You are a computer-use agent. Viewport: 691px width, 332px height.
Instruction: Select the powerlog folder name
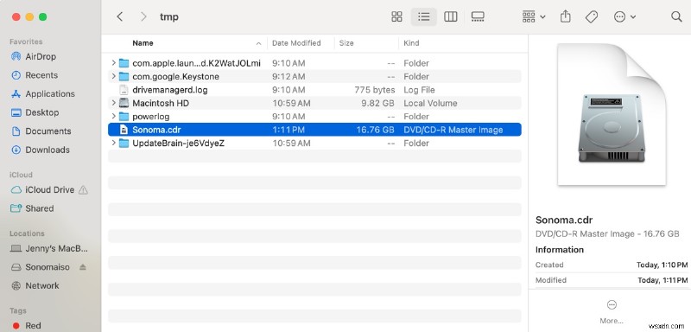point(150,117)
